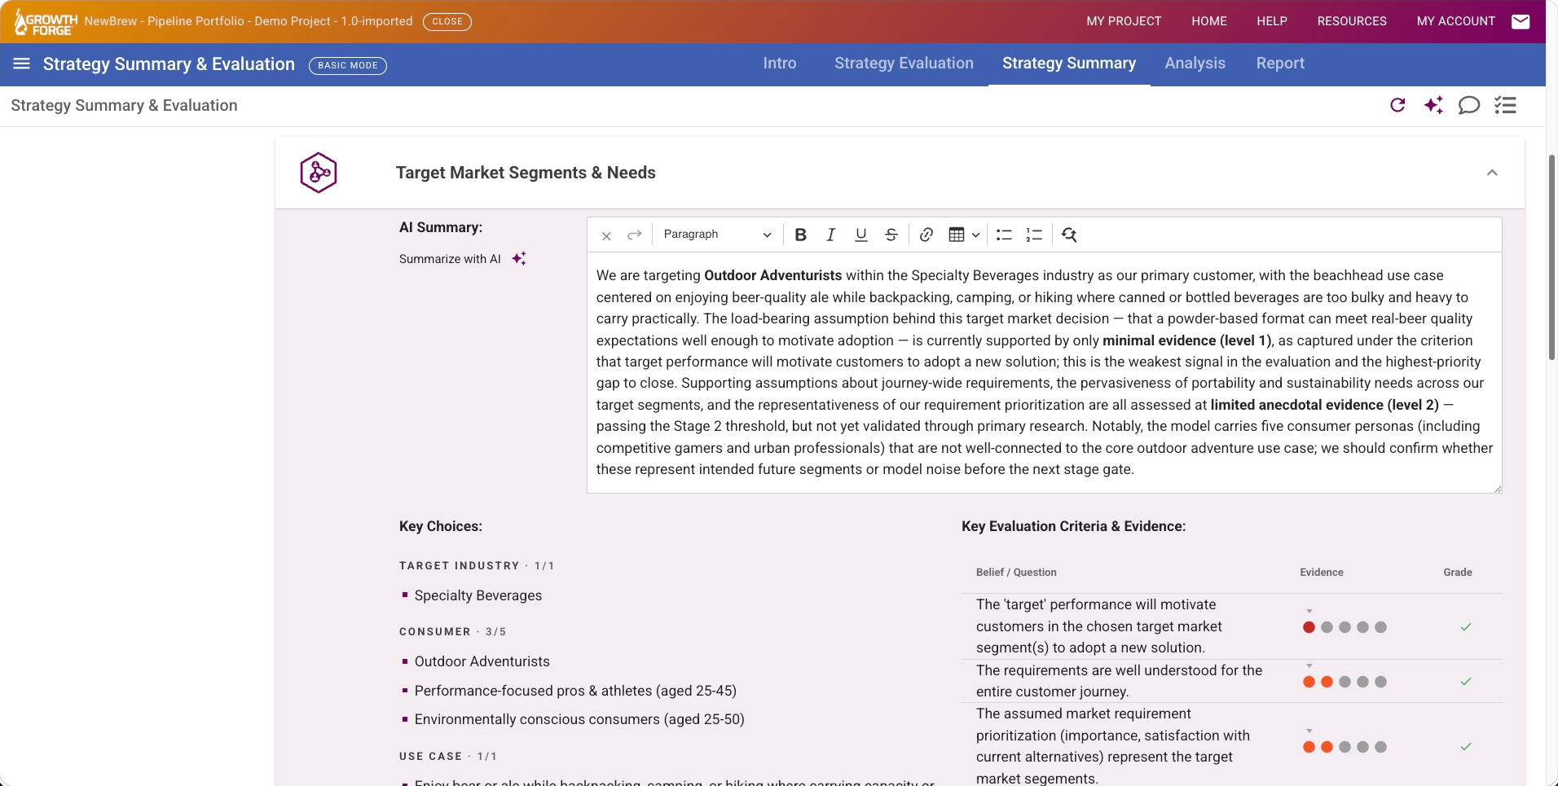Click Summarize with AI

[450, 259]
